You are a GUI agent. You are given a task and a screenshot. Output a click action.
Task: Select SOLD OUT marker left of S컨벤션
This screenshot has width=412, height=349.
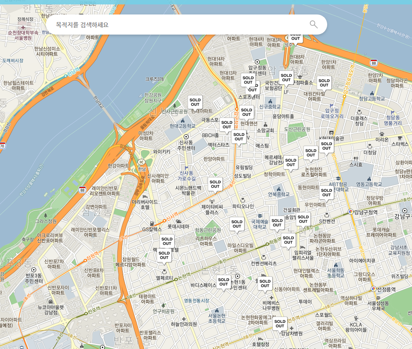(x=303, y=219)
